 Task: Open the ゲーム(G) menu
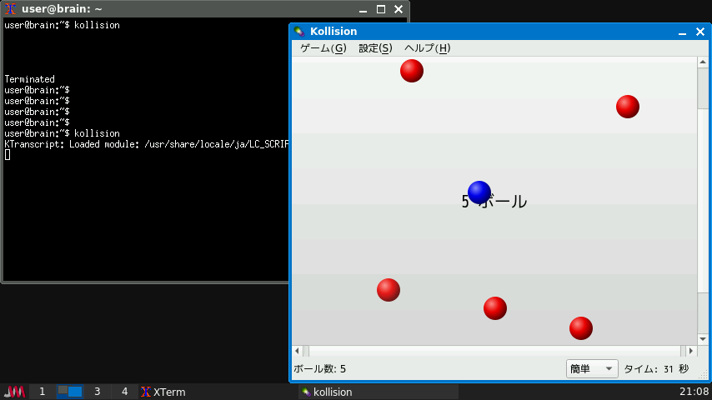pos(323,48)
